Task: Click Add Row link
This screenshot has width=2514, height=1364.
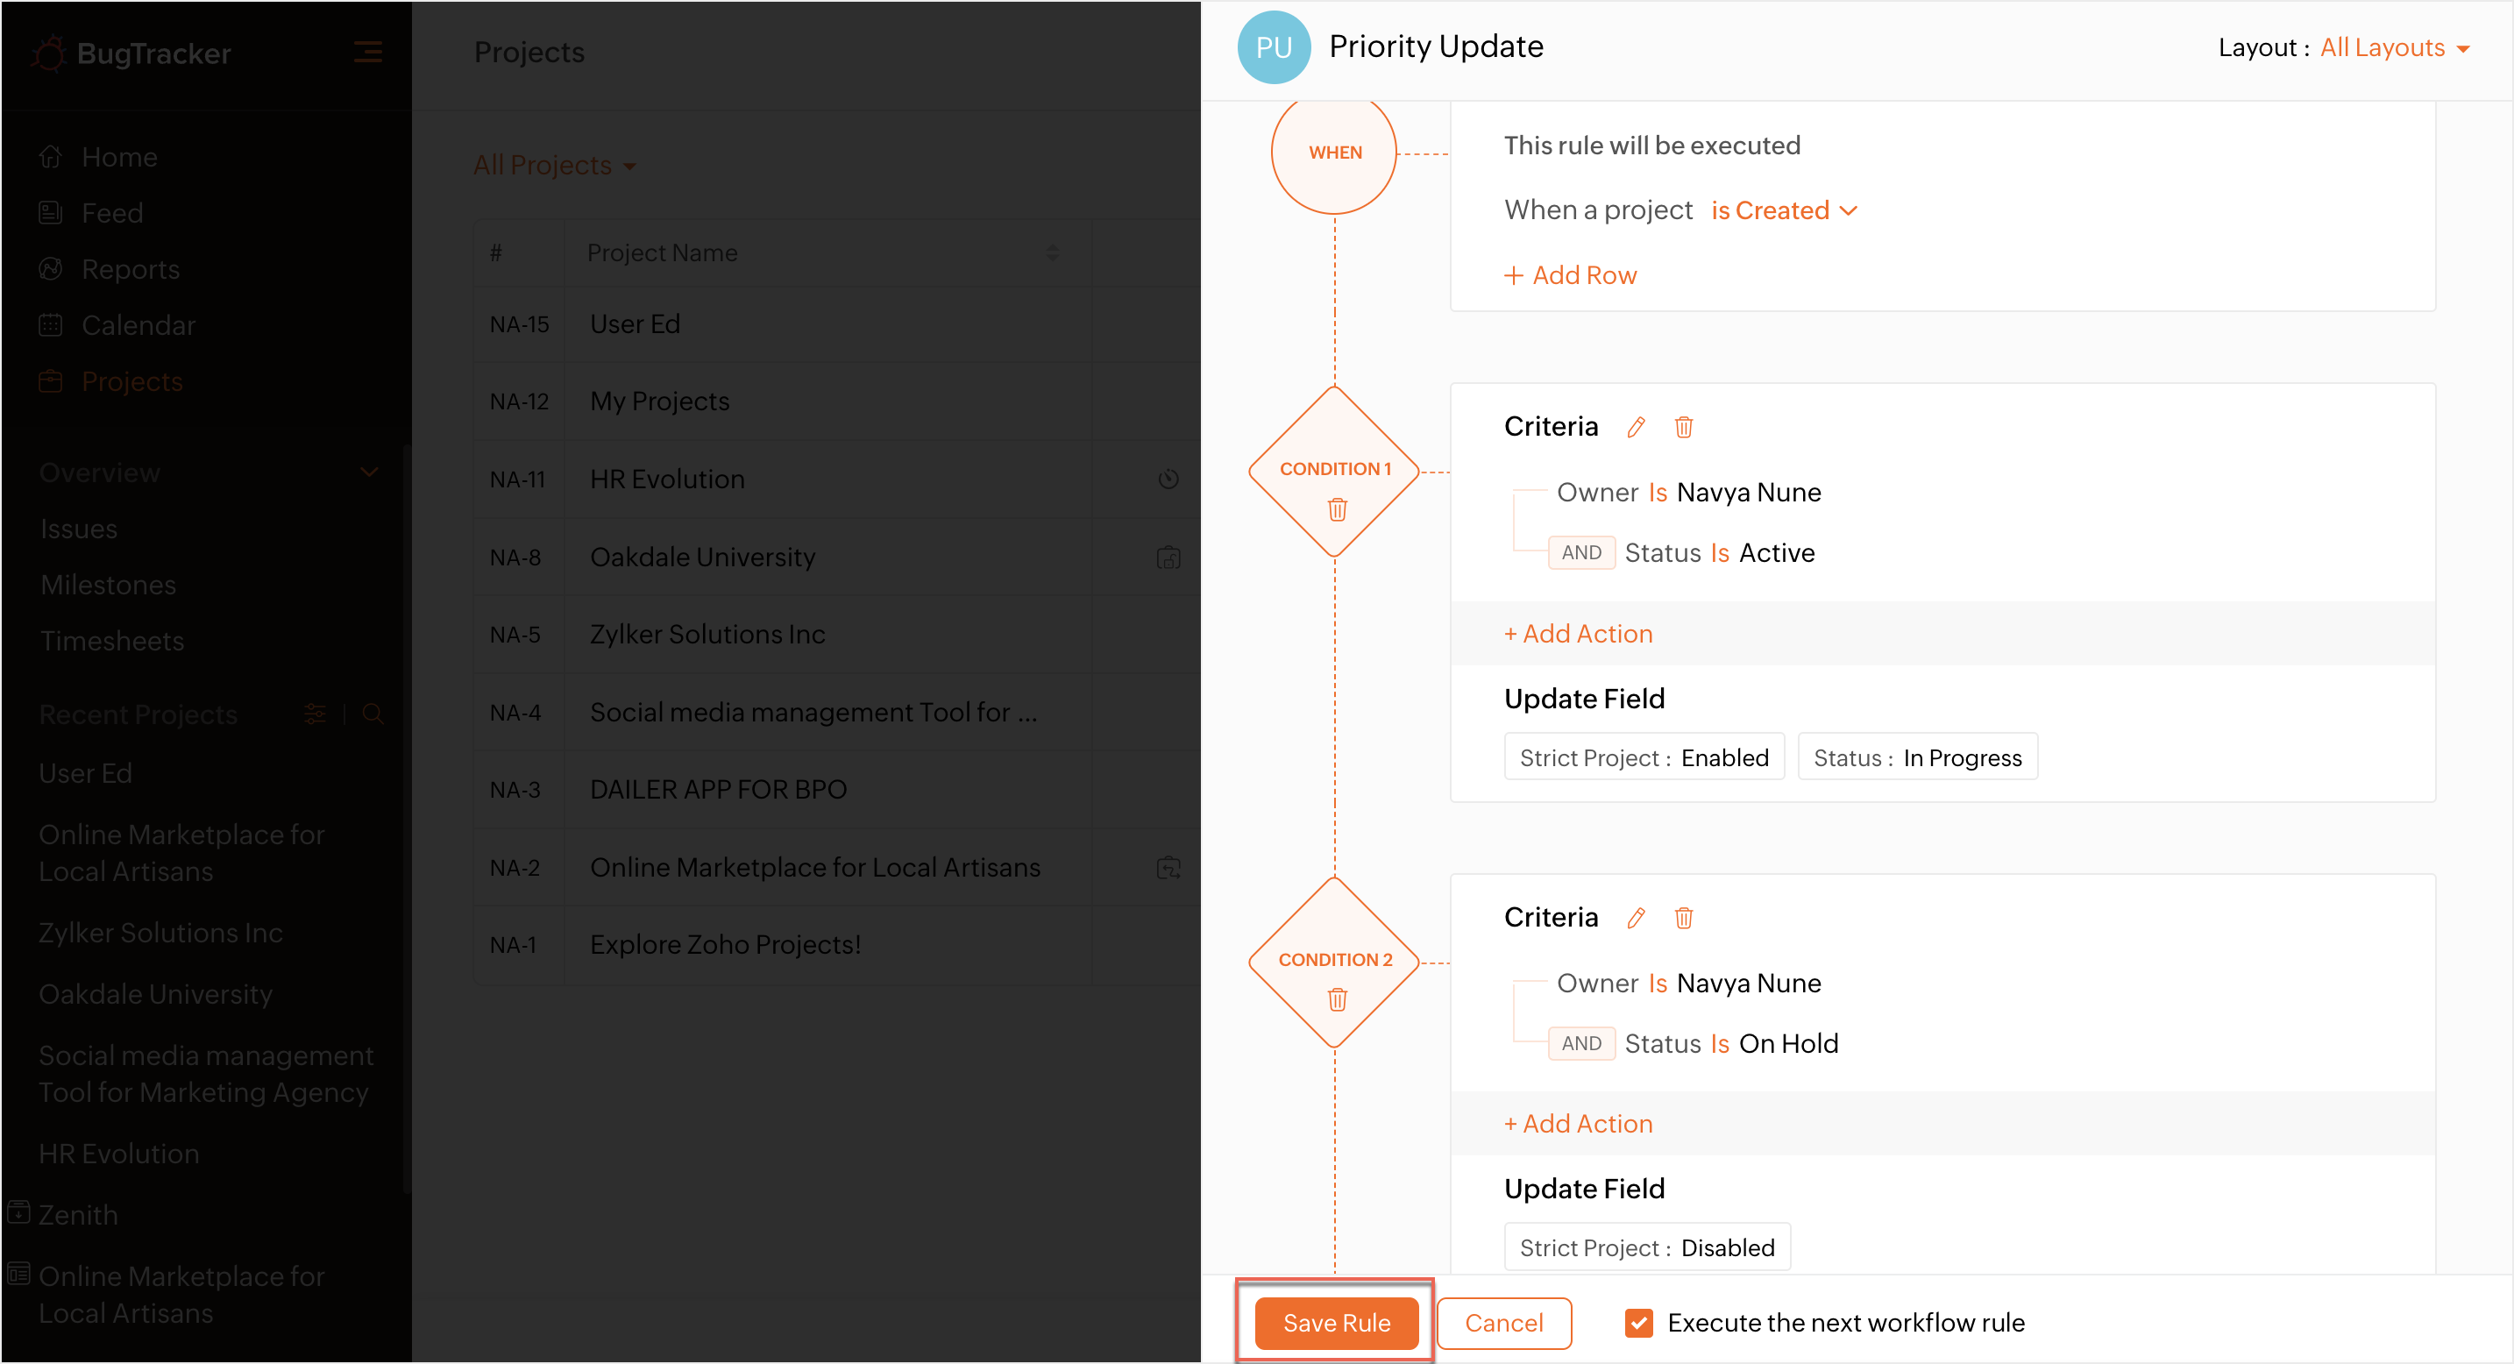Action: [x=1570, y=275]
